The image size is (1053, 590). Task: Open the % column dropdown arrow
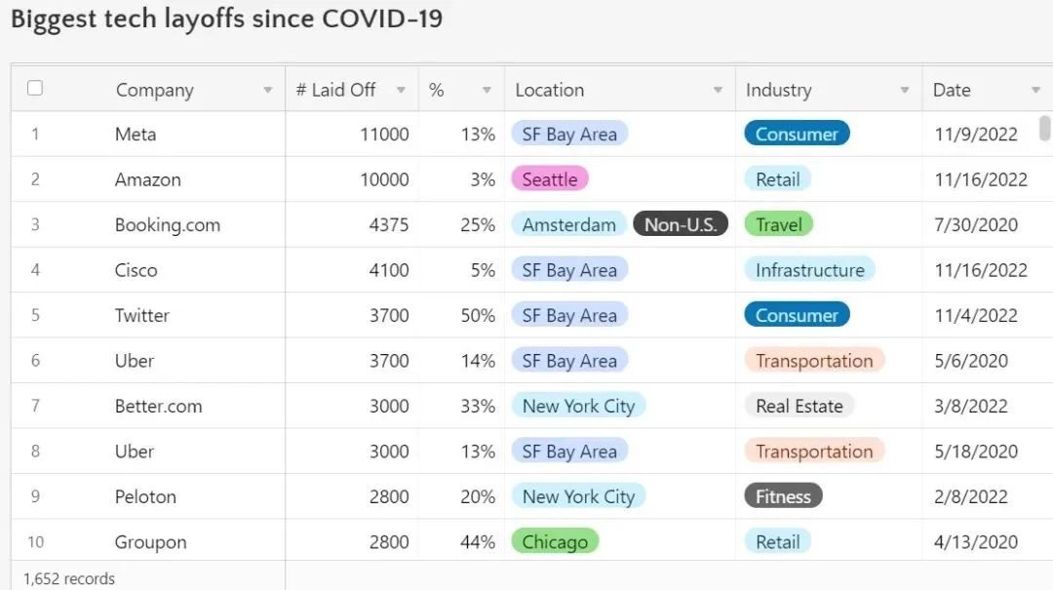[x=487, y=90]
